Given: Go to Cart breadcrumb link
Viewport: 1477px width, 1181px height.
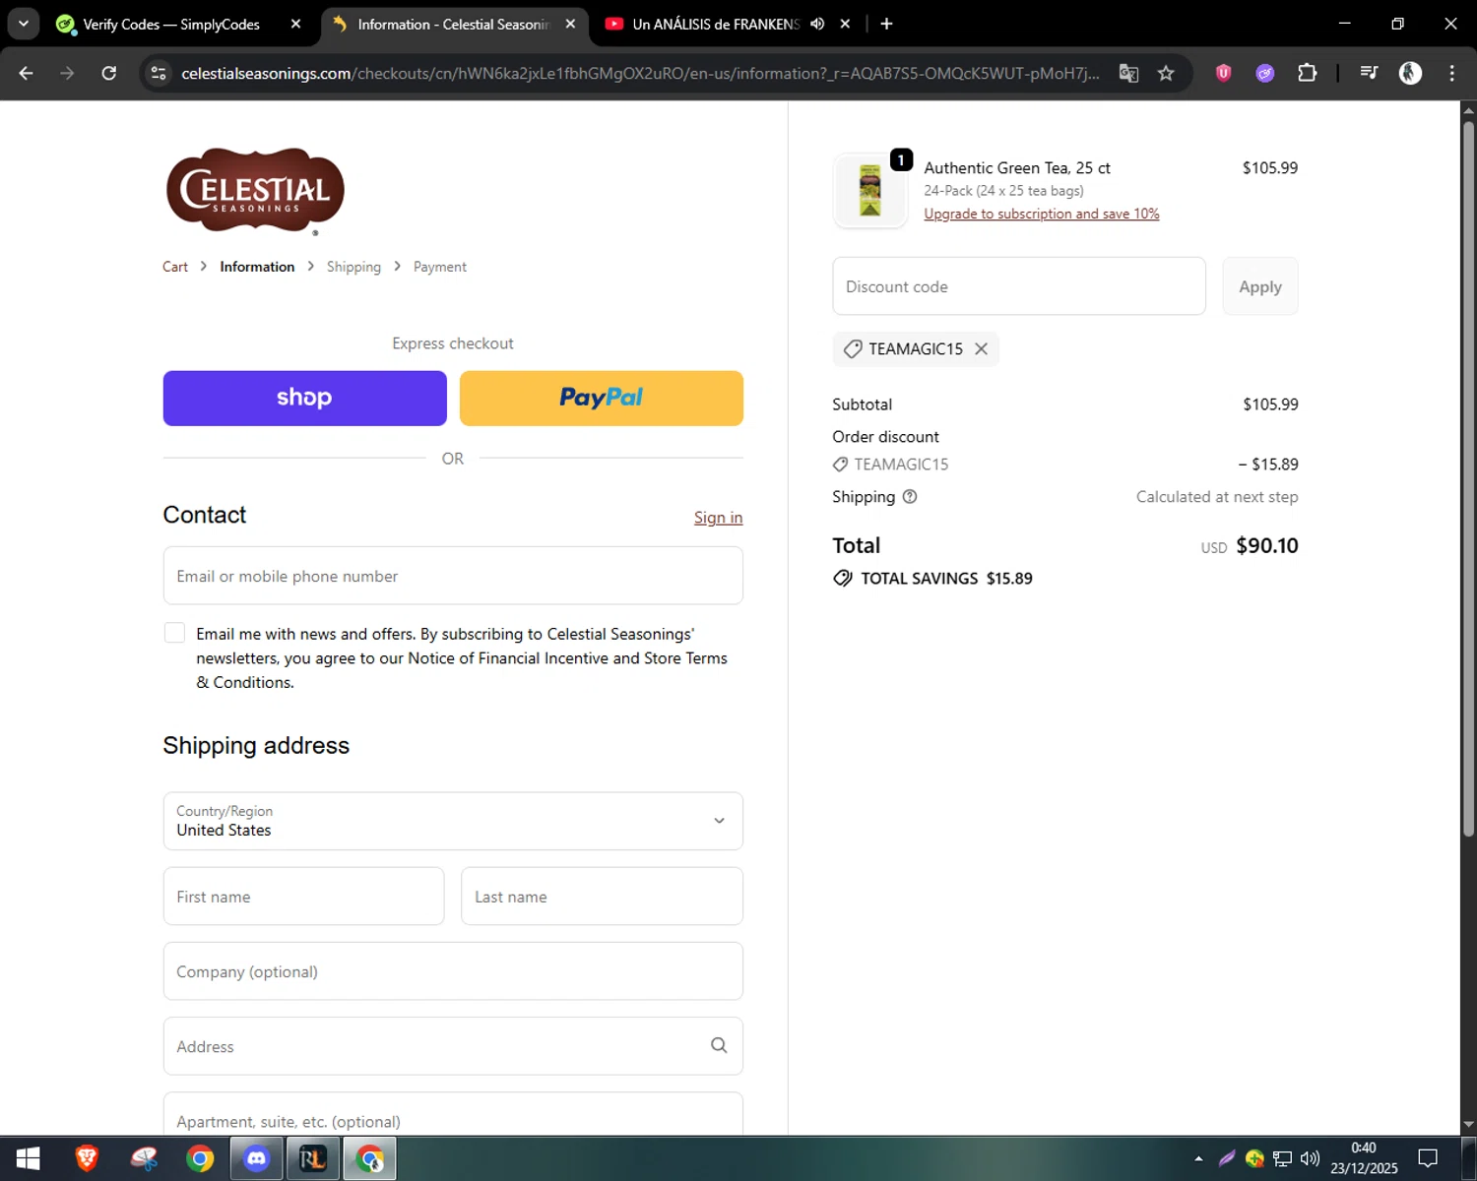Looking at the screenshot, I should pyautogui.click(x=175, y=267).
